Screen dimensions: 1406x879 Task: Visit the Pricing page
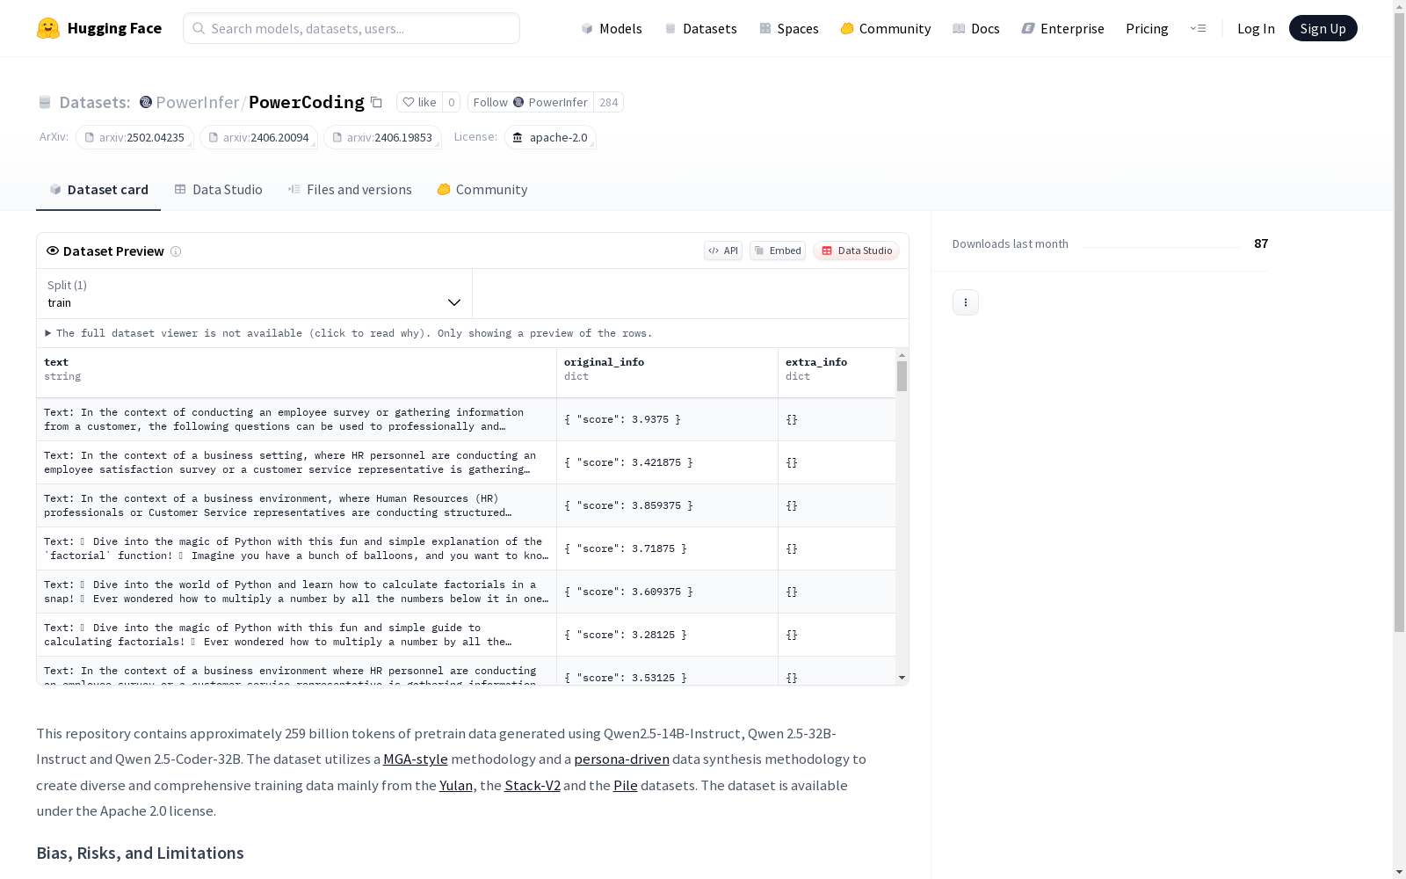point(1147,28)
